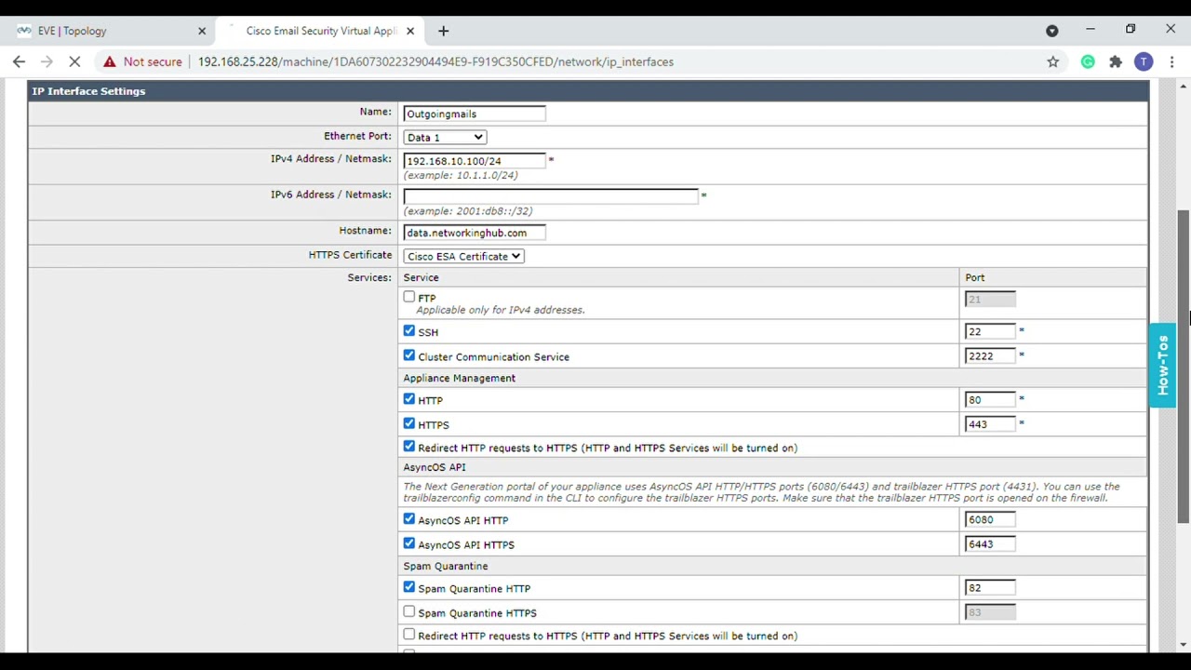
Task: Click the Spam Quarantine section label
Action: (446, 566)
